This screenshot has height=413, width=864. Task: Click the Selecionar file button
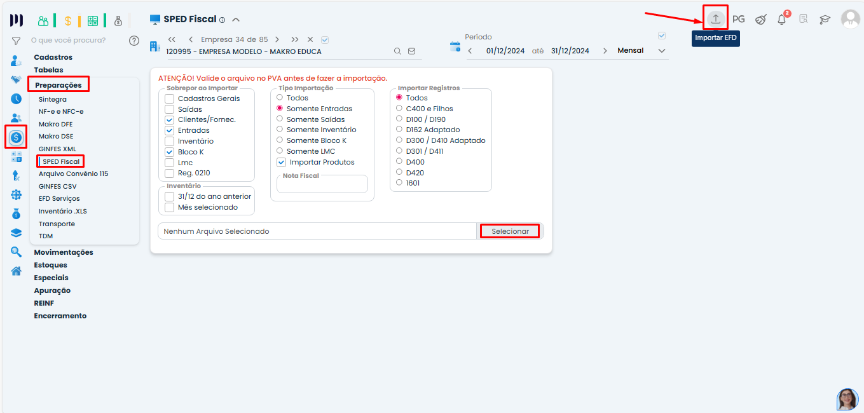tap(510, 231)
